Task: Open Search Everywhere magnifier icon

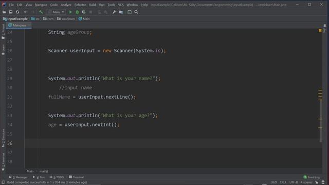Action: coord(136,12)
